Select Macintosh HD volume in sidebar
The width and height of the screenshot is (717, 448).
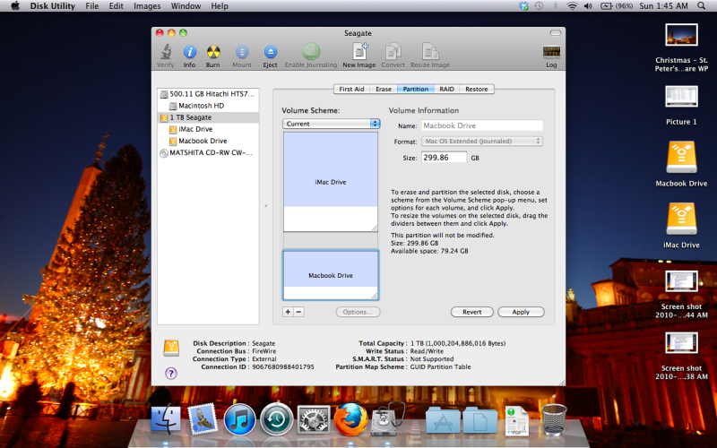[x=208, y=106]
